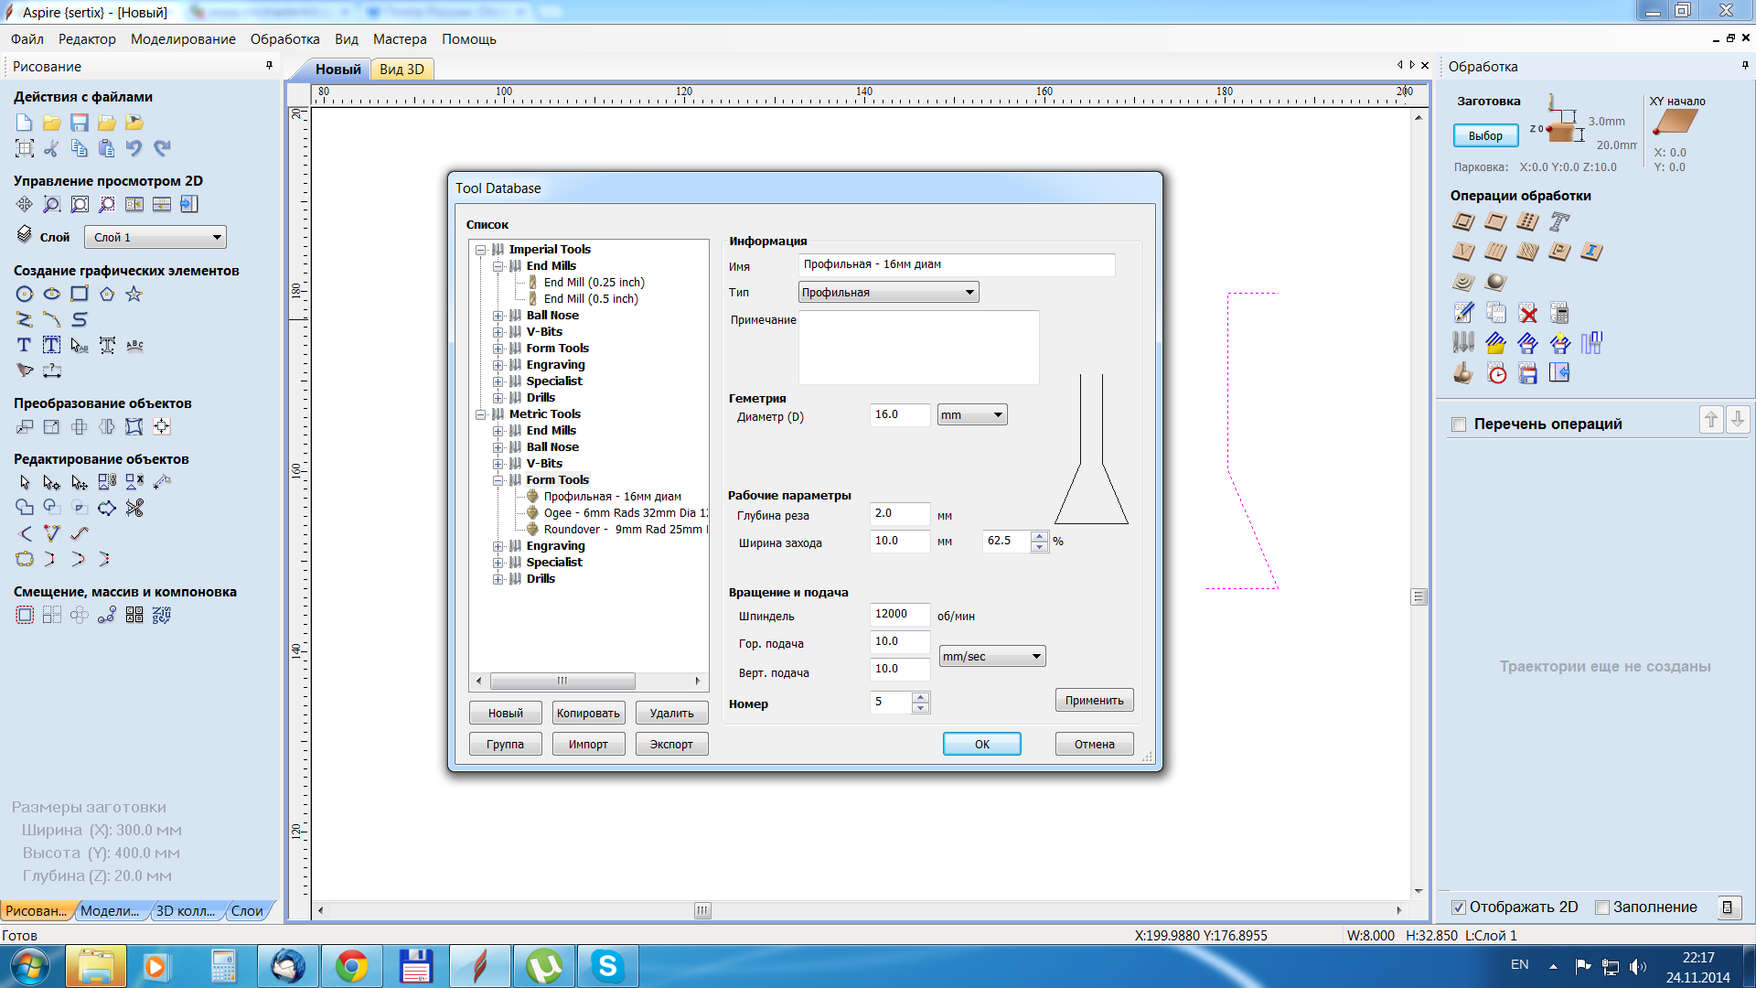Click the toolpath time estimate clock icon
Image resolution: width=1756 pixels, height=988 pixels.
1497,373
